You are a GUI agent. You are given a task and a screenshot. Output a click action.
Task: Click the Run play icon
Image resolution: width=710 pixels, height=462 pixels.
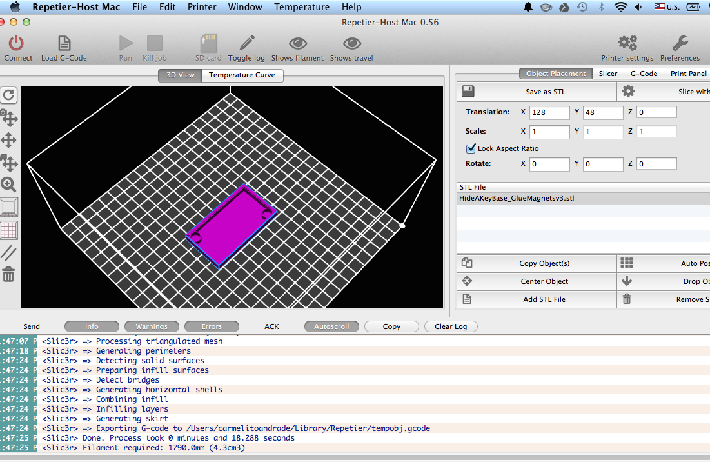126,43
